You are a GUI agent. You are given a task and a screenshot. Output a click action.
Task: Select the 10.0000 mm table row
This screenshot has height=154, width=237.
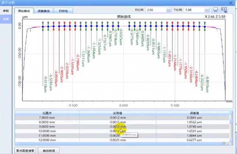coord(122,131)
